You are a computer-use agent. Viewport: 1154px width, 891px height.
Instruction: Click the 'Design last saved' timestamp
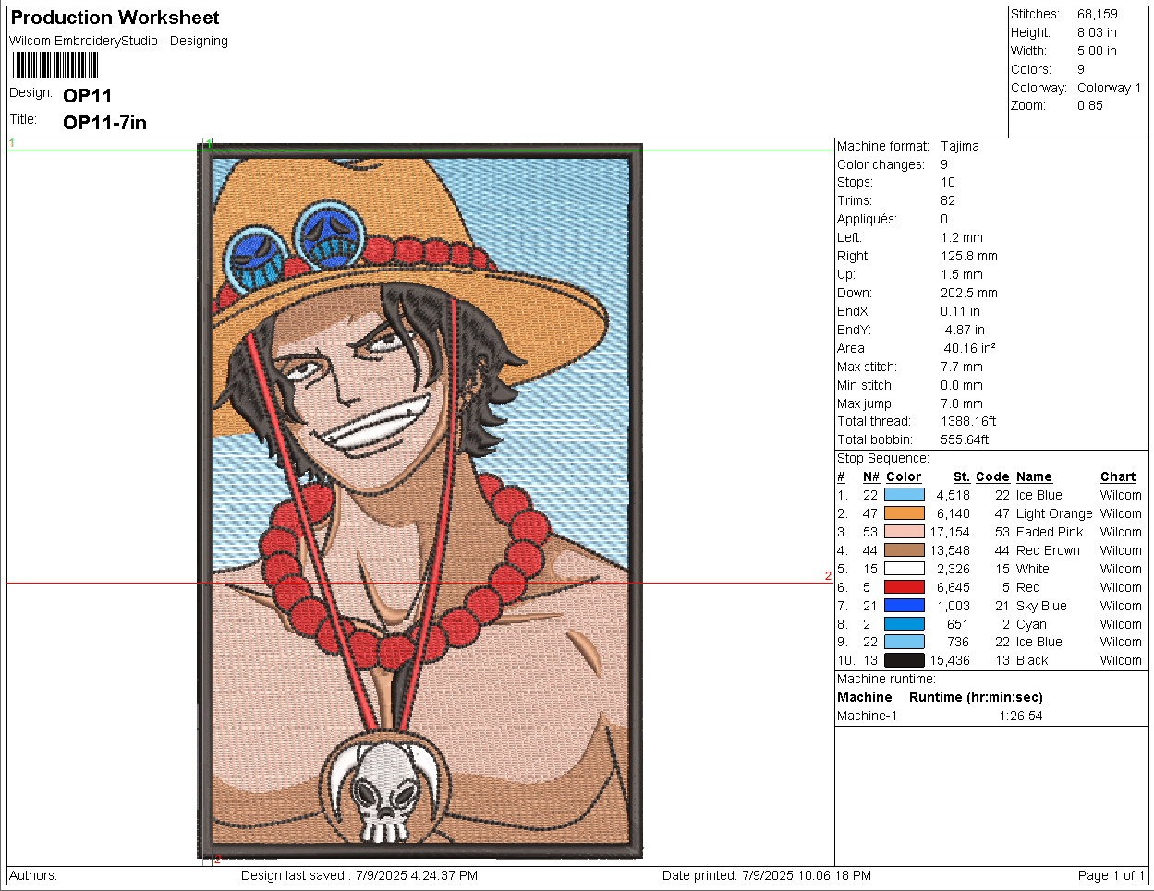click(x=359, y=875)
